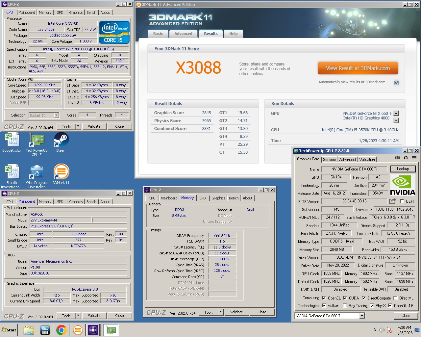The image size is (421, 337).
Task: Open Bench tab in CPU-Z CPU window
Action: (91, 13)
